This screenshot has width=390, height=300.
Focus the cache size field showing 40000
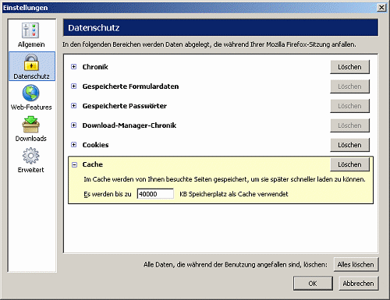pos(155,194)
